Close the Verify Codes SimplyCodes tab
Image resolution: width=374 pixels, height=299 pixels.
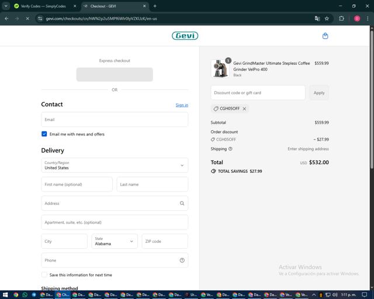(x=75, y=6)
